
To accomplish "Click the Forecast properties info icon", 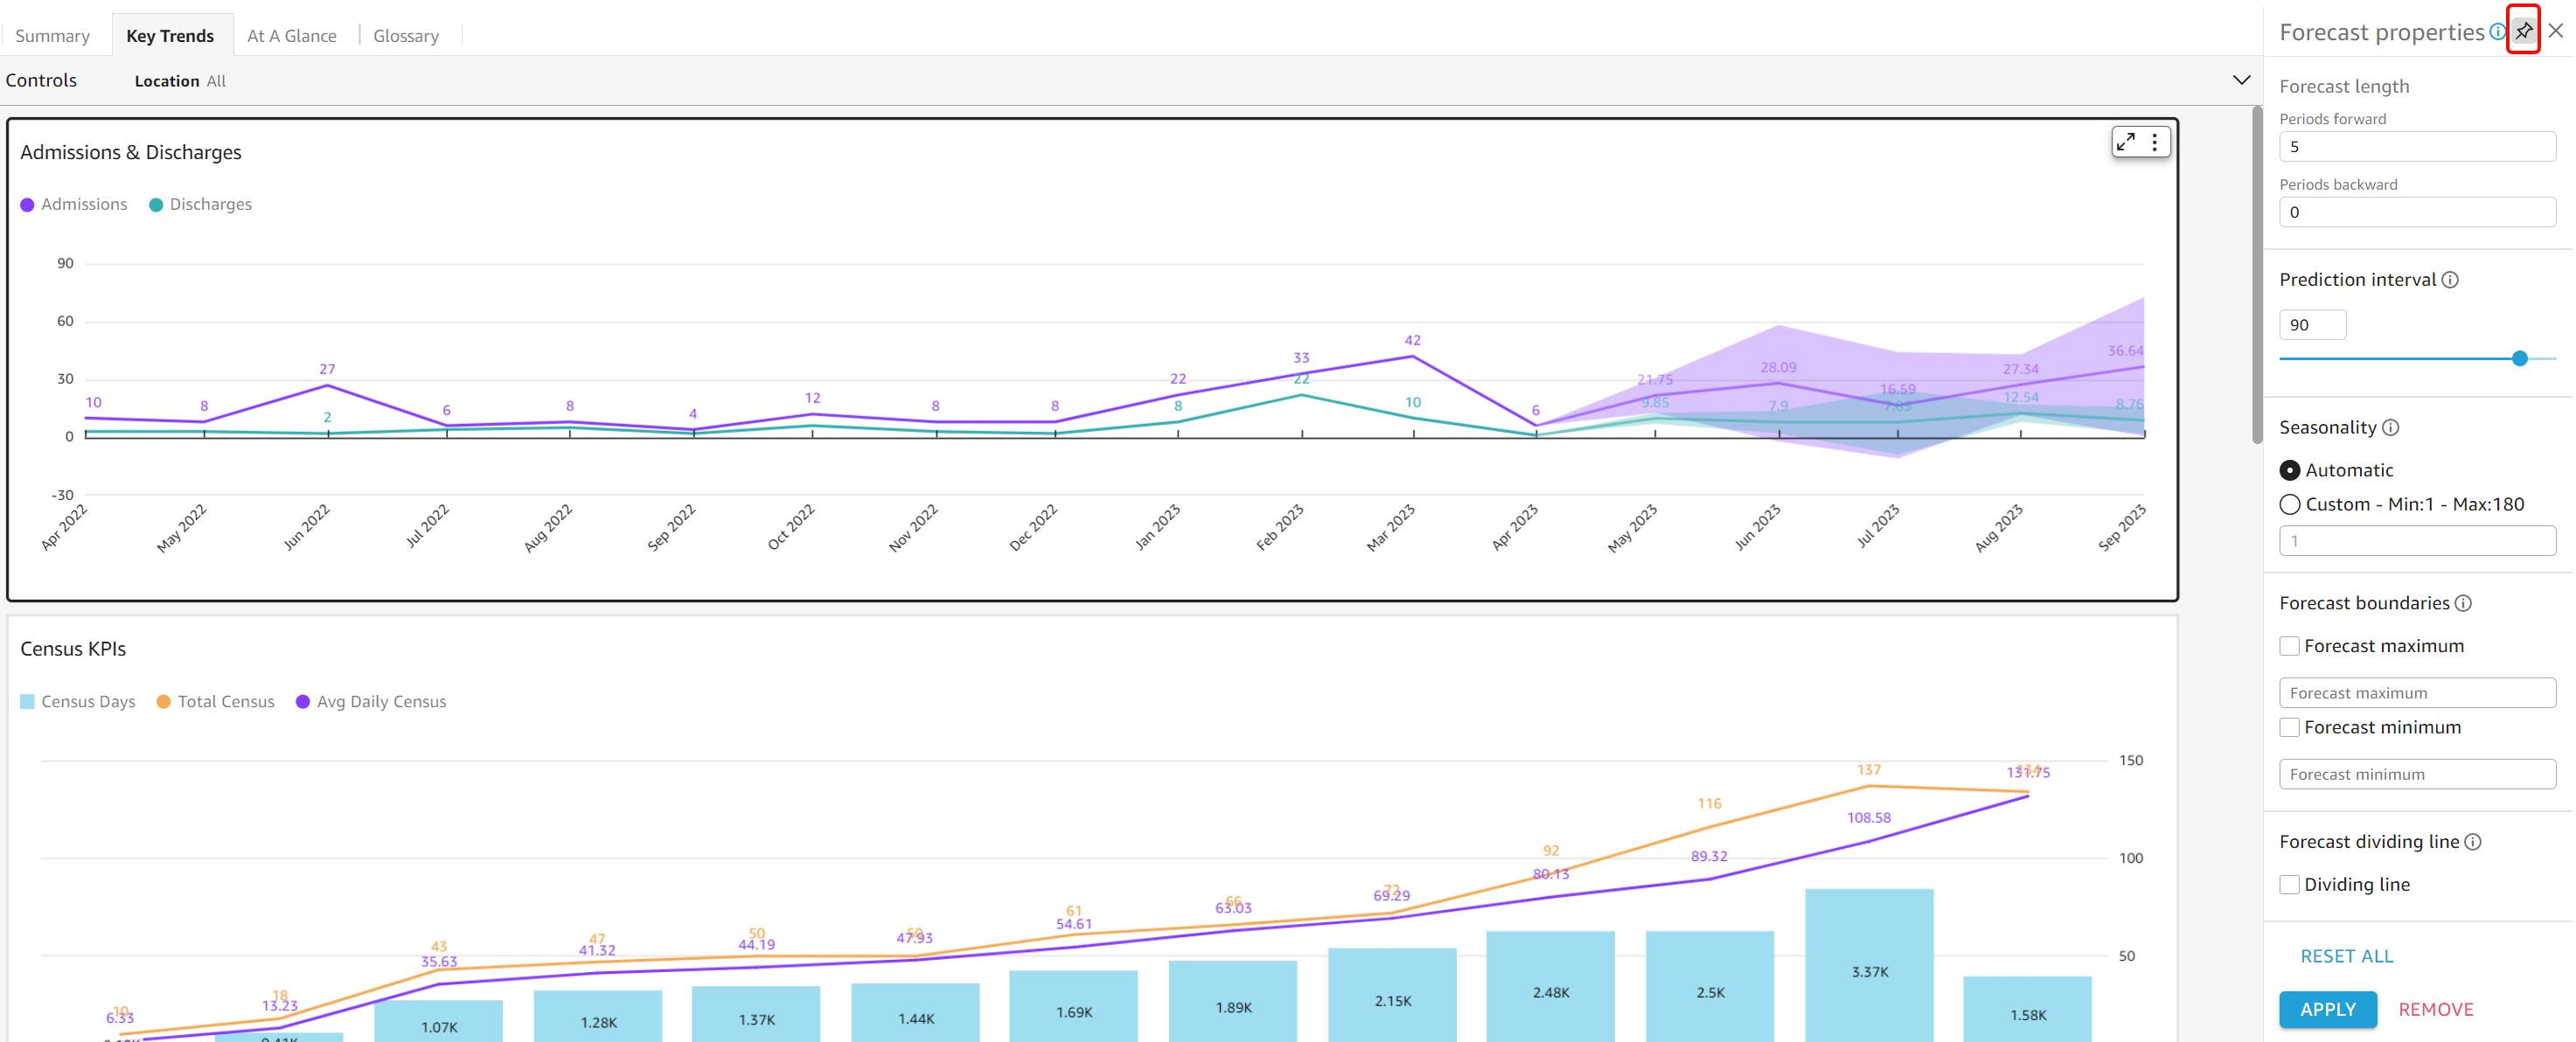I will click(2496, 32).
